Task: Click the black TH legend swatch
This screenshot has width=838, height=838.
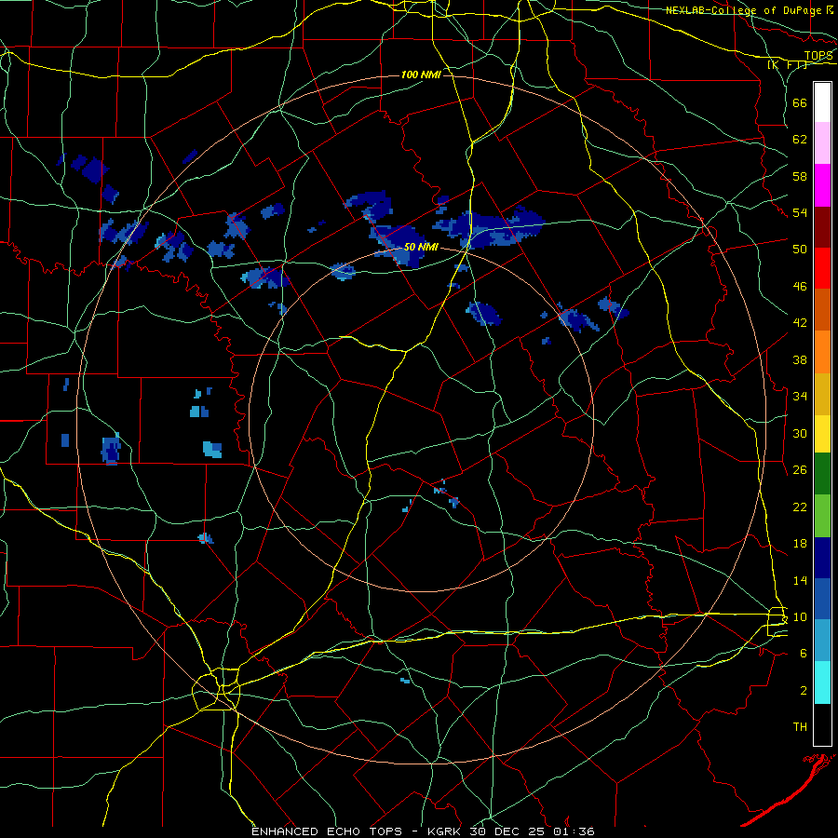Action: pyautogui.click(x=822, y=724)
